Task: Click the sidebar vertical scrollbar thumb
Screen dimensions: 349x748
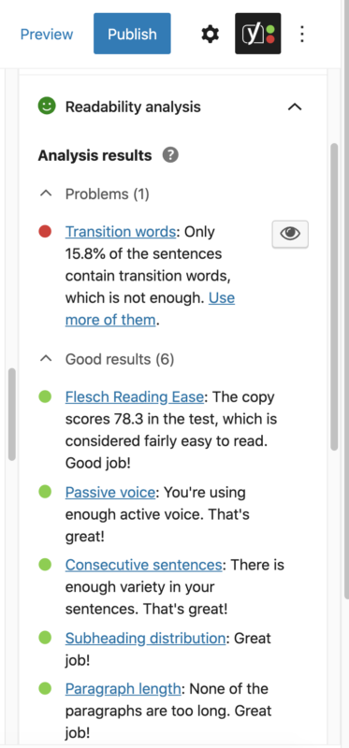Action: click(x=334, y=295)
